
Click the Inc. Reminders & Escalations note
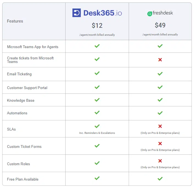coord(97,133)
